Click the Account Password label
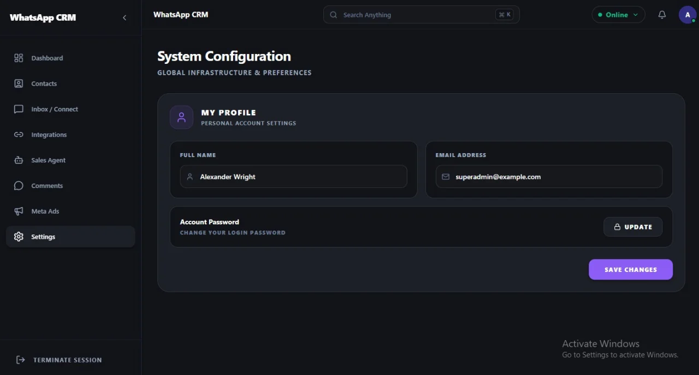 pos(210,222)
